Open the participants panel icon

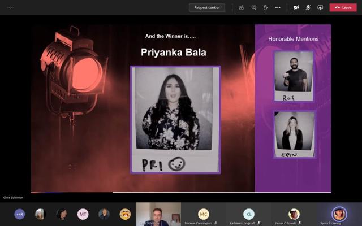click(241, 7)
